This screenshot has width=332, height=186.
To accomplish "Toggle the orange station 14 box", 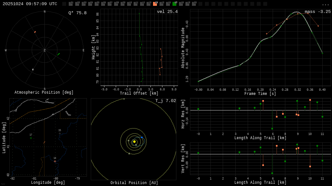I will pyautogui.click(x=155, y=4).
